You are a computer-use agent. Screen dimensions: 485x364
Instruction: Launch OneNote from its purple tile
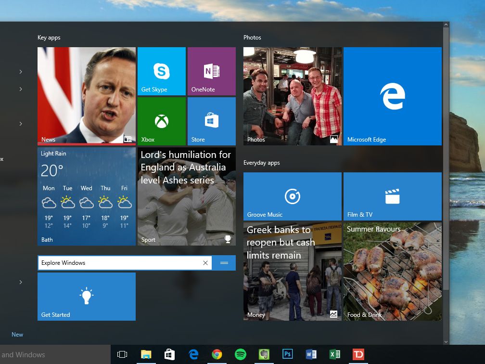(x=212, y=71)
